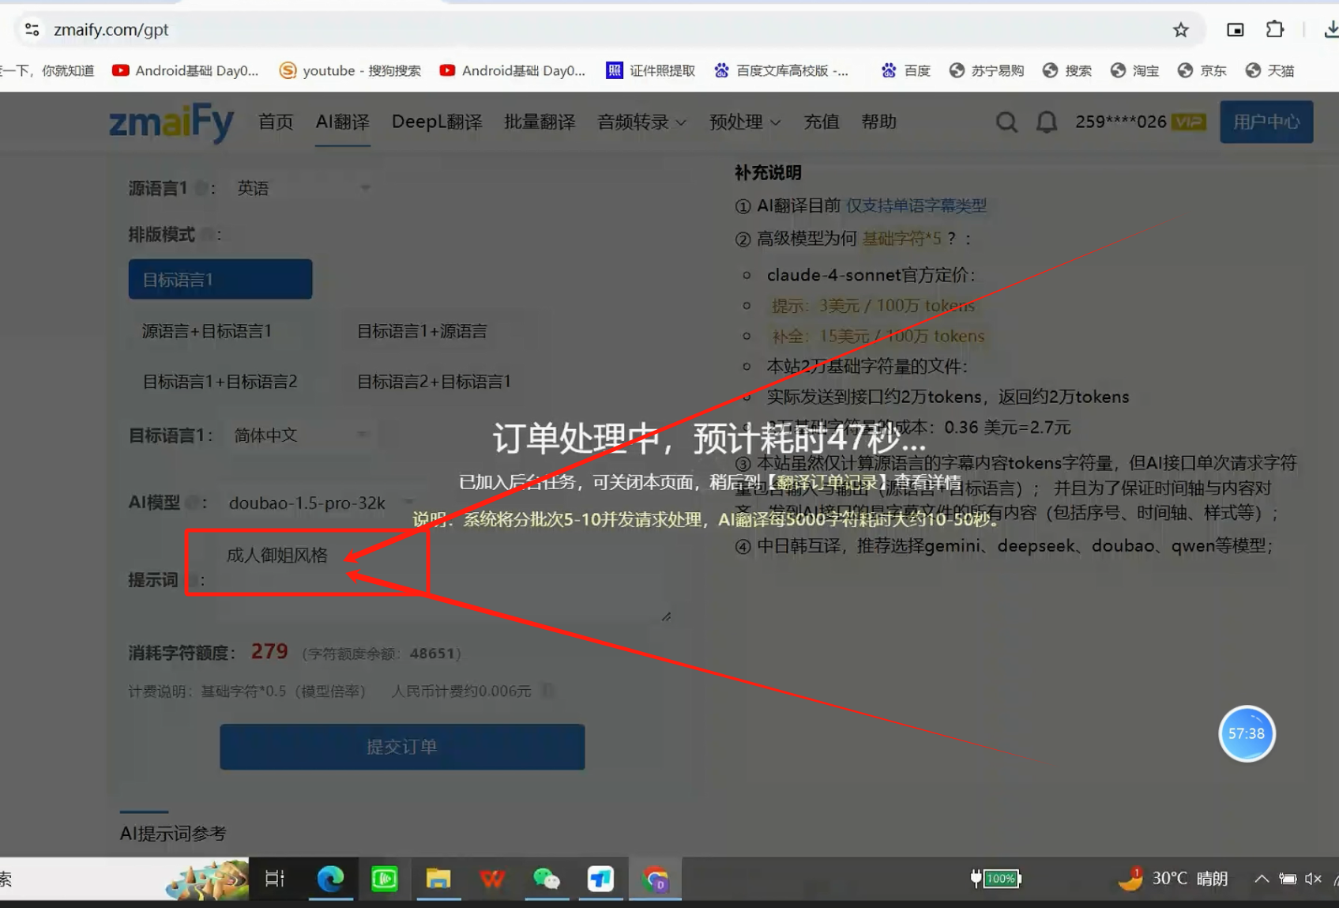
Task: Click account name 259****026
Action: click(1120, 122)
